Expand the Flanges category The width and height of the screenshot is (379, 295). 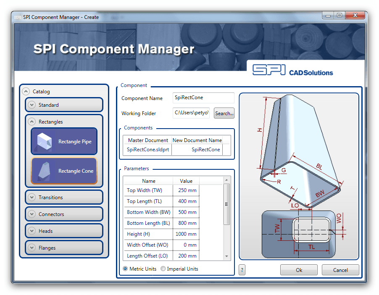point(32,248)
